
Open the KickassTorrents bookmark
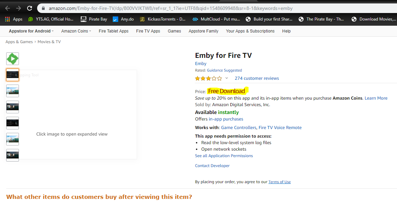(163, 19)
